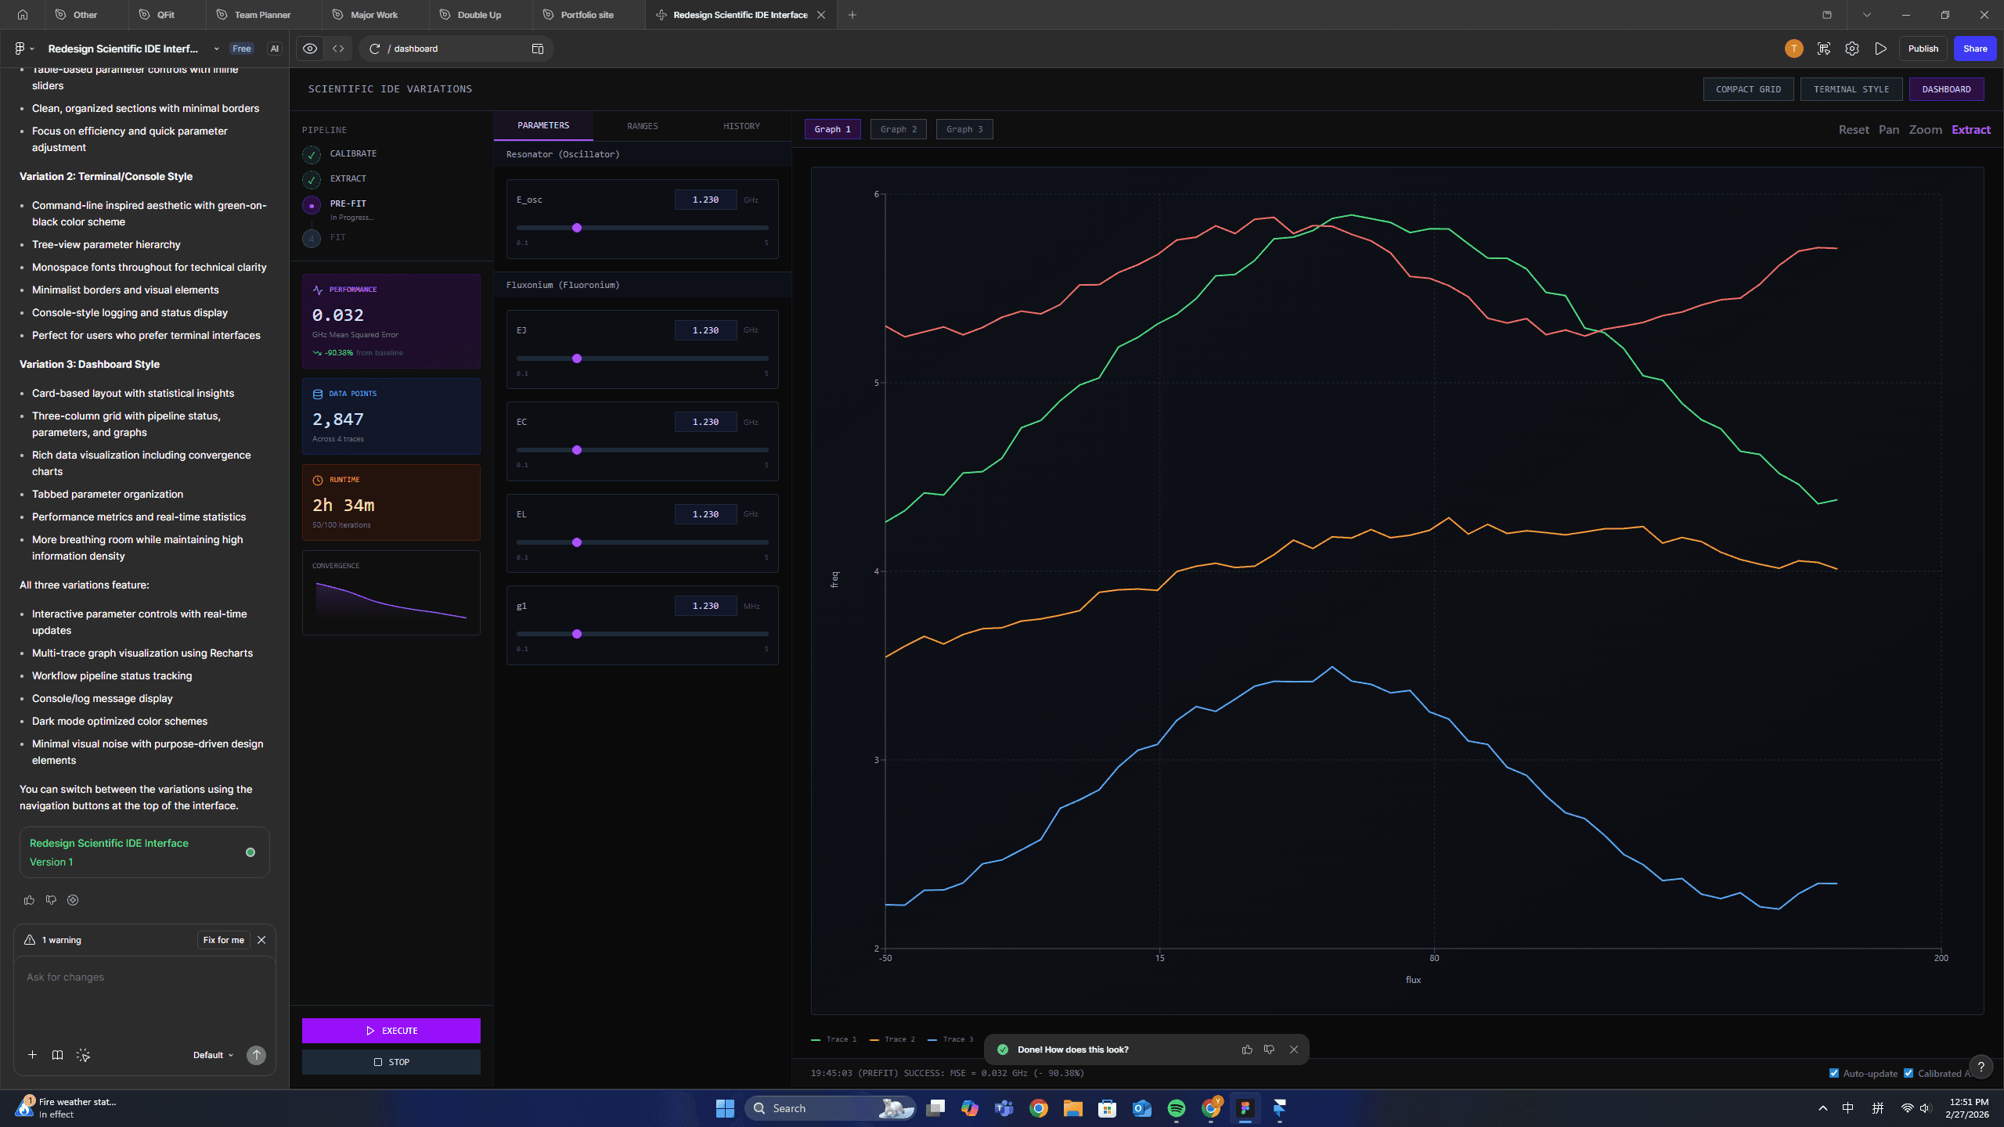
Task: Click the send arrow button
Action: 256,1055
